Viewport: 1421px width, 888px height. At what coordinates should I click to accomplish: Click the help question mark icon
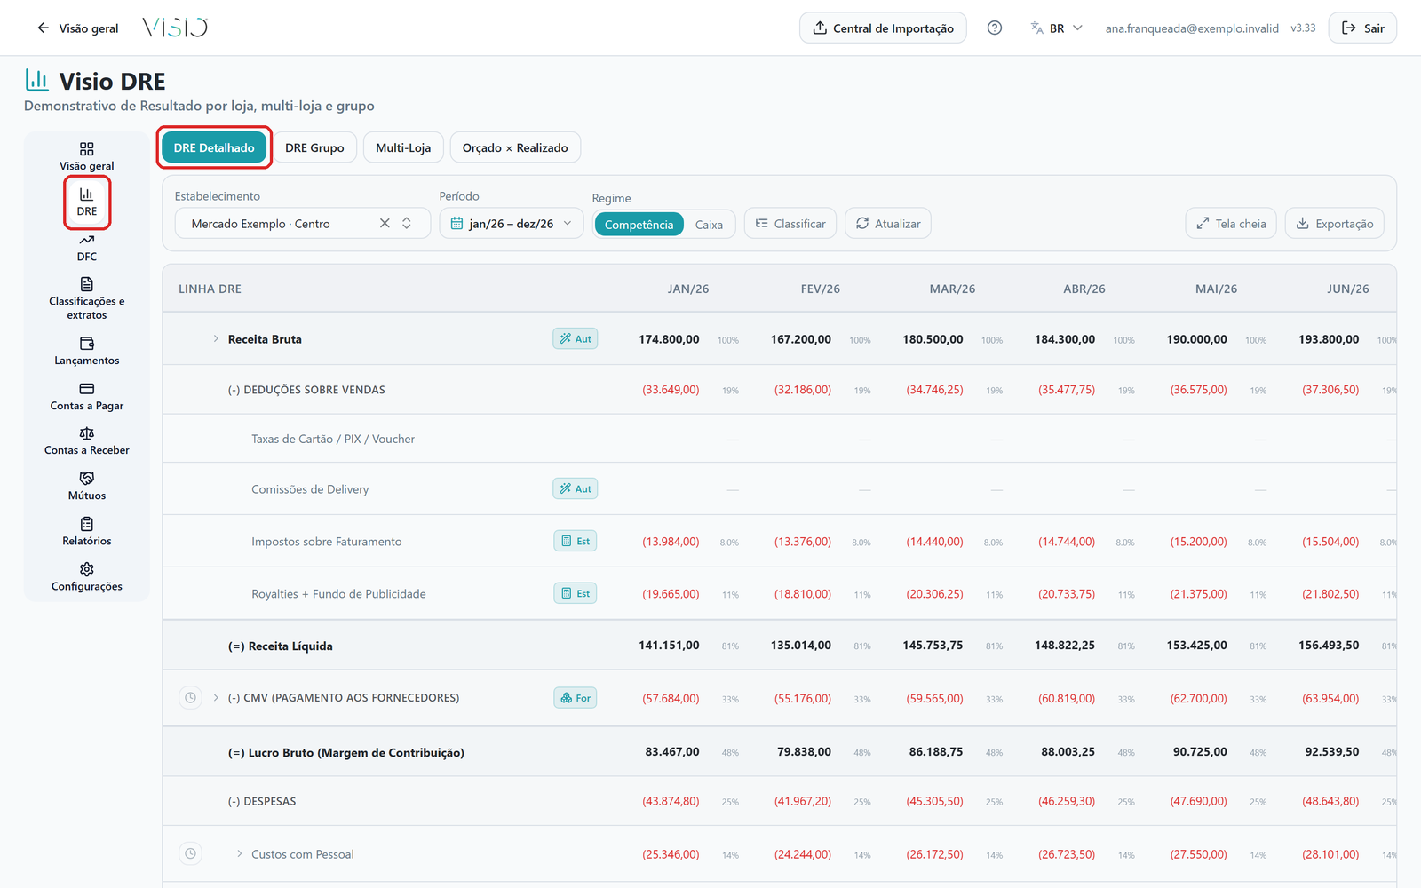pos(995,28)
